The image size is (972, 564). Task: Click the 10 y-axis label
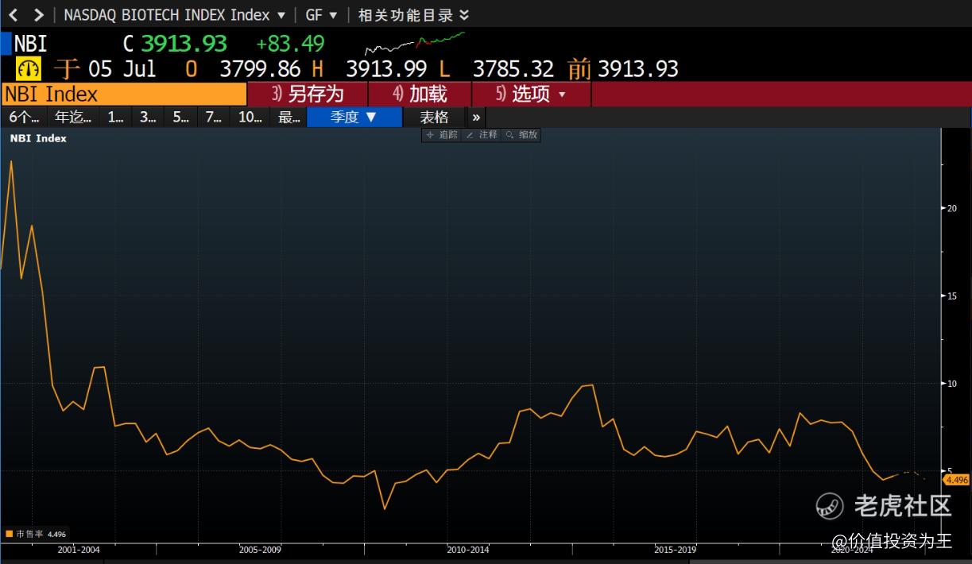click(x=951, y=384)
